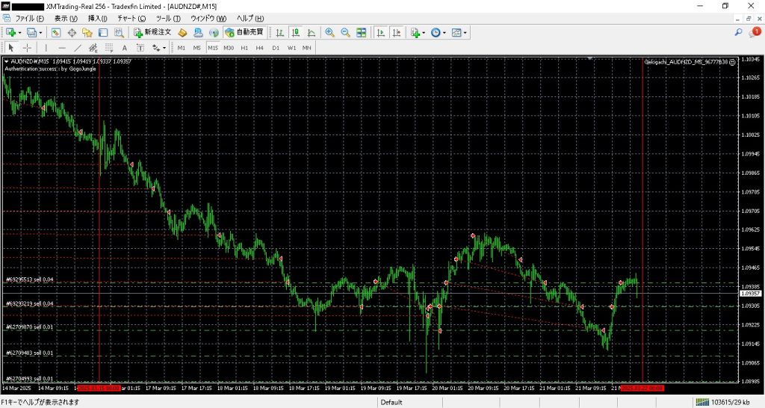Open the periodicity clock dropdown
765x408 pixels.
tap(445, 33)
